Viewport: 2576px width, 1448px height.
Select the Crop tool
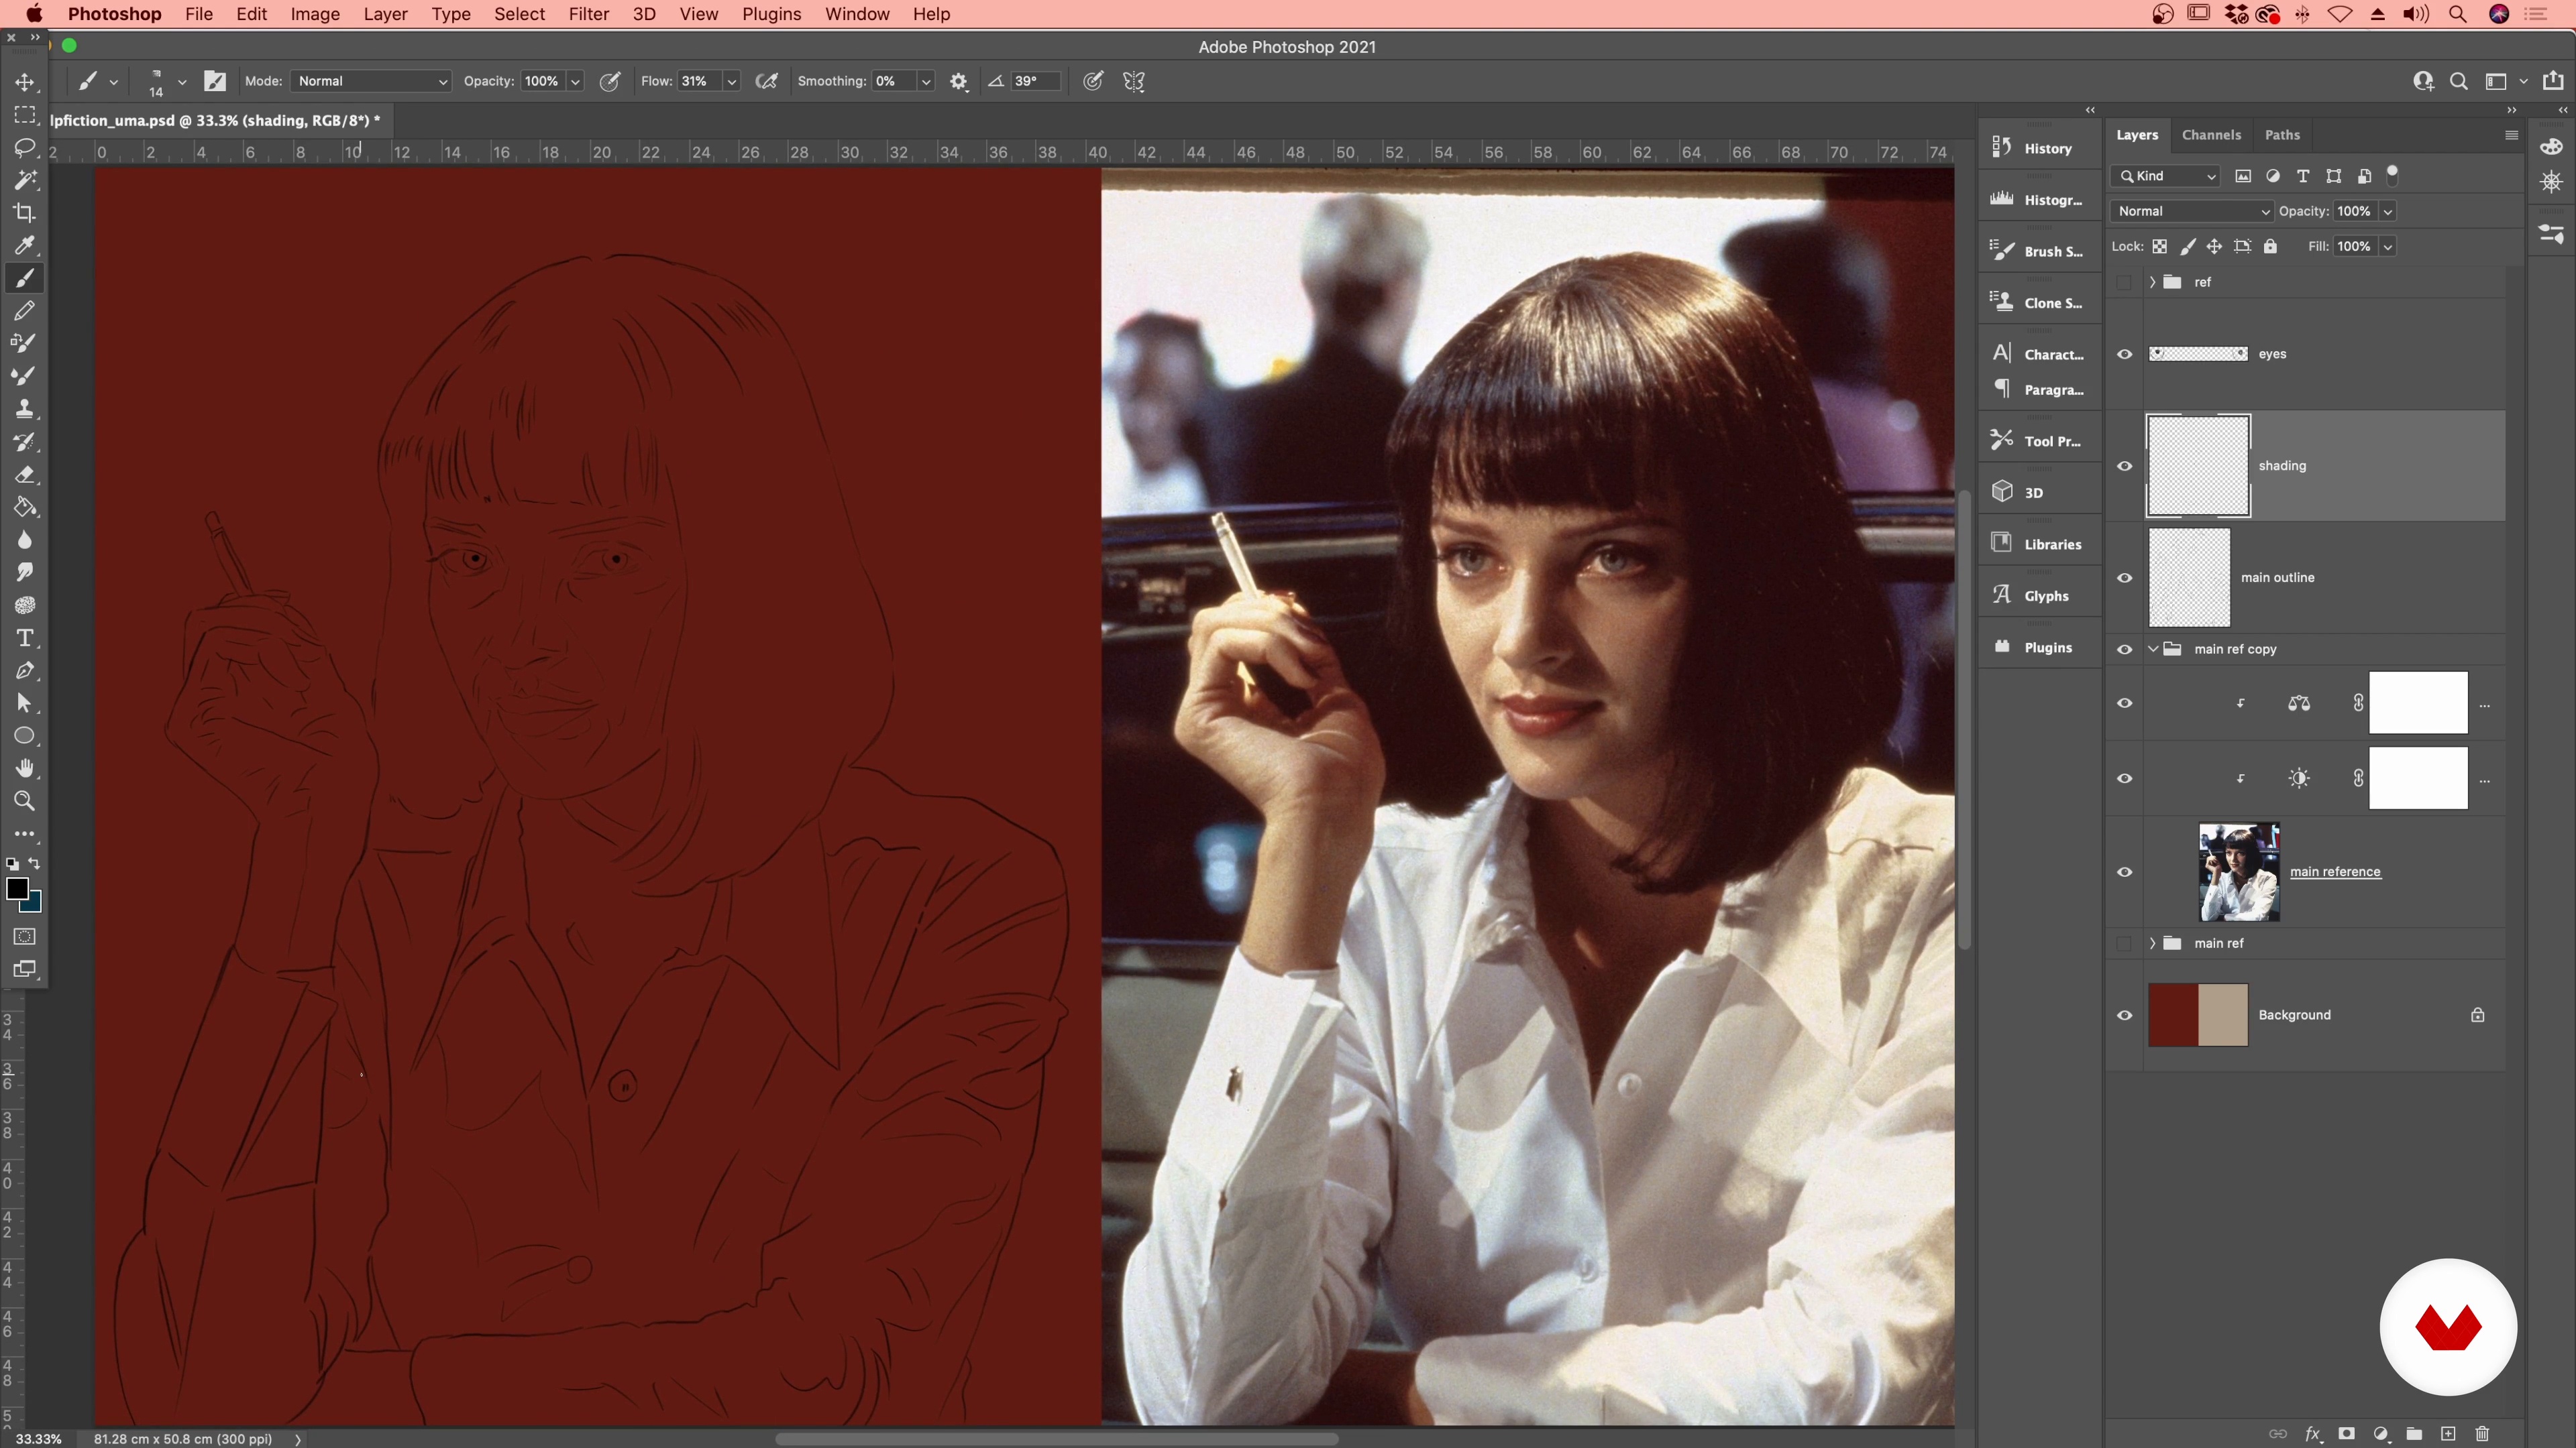pos(25,213)
